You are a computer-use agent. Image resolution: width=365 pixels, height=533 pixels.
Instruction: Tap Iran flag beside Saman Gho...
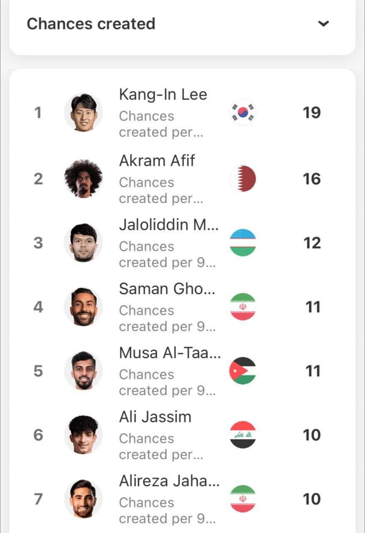243,307
